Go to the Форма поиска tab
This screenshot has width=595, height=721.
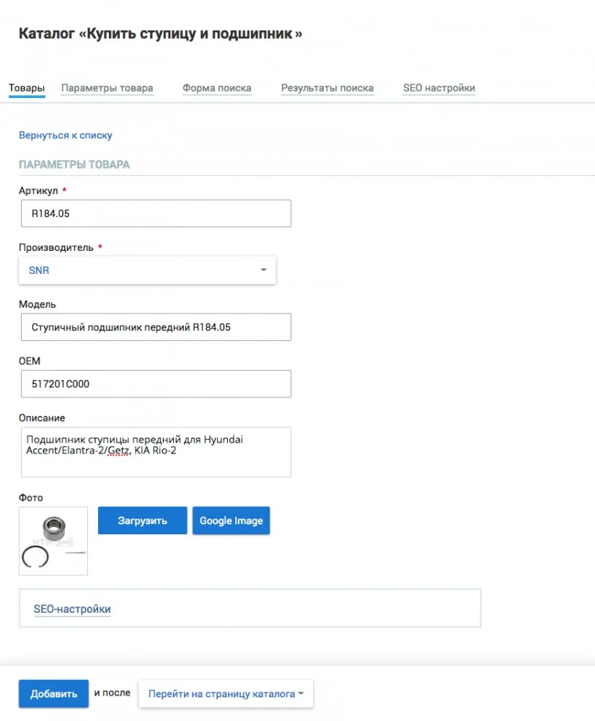coord(216,88)
